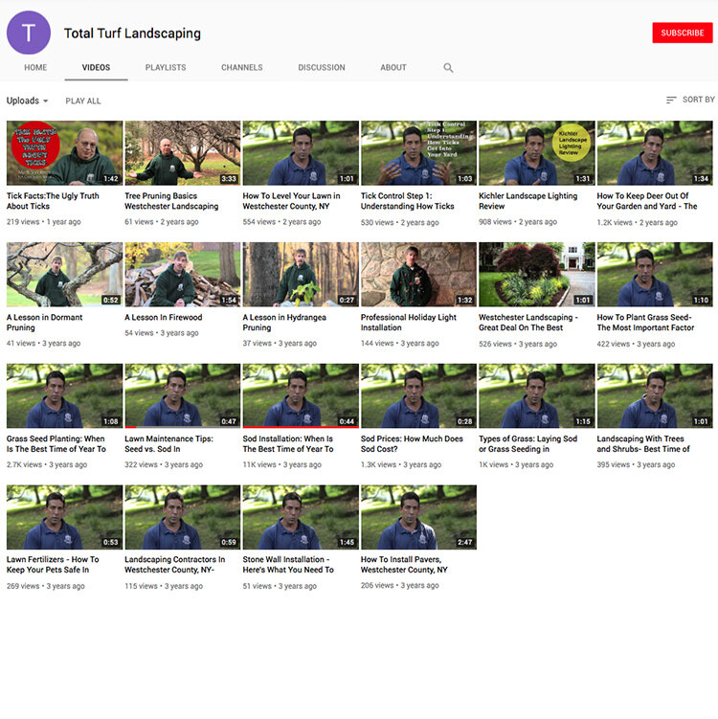
Task: Click Play All
Action: [83, 101]
